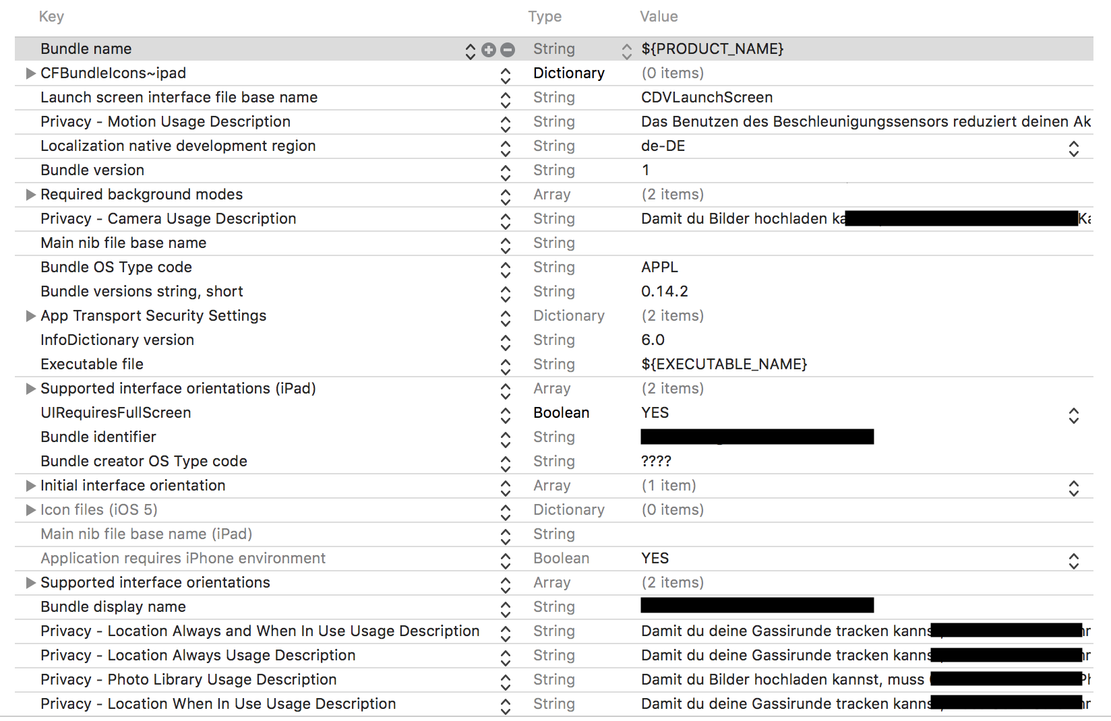Click key stepper on Bundle identifier row

point(506,439)
